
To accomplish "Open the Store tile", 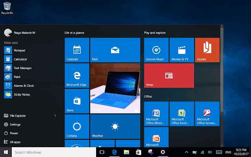I will (x=77, y=101).
